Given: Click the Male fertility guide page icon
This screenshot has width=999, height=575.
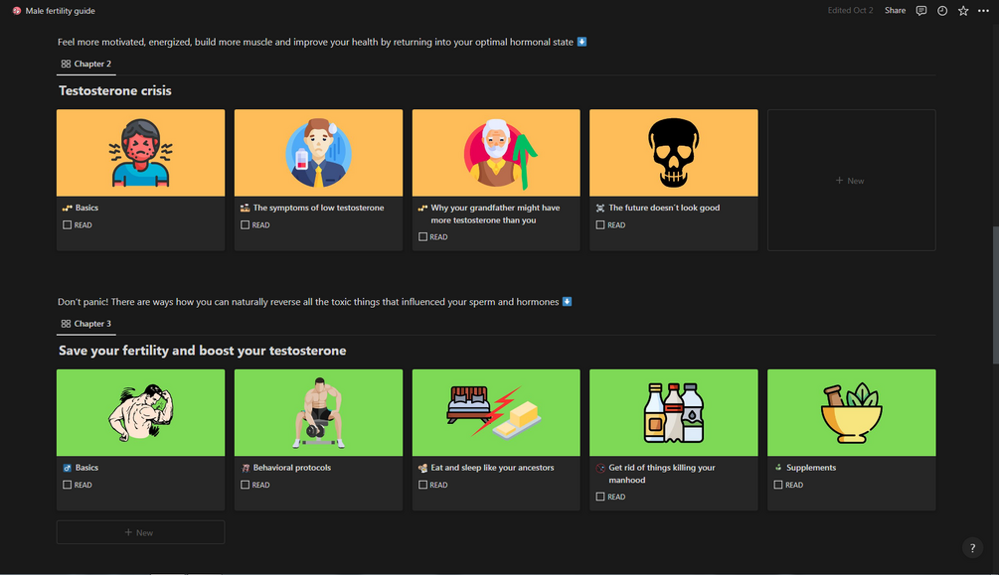Looking at the screenshot, I should click(x=17, y=11).
